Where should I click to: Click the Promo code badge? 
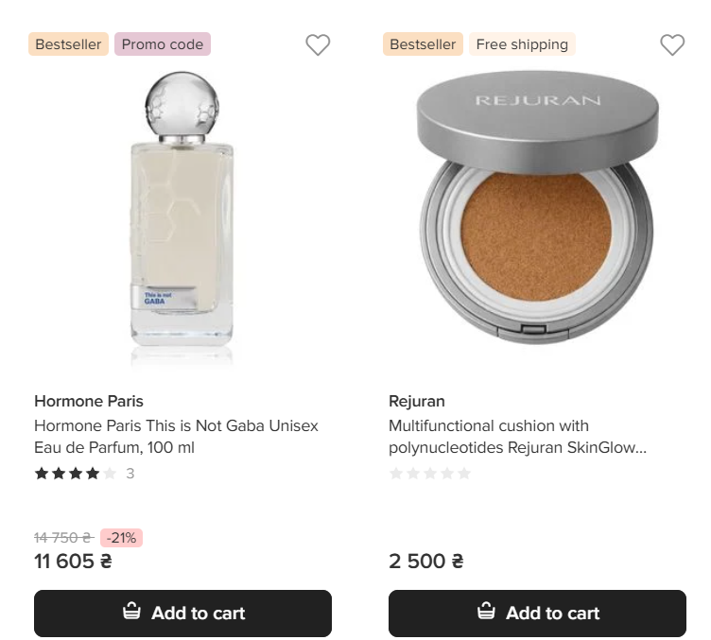point(163,44)
